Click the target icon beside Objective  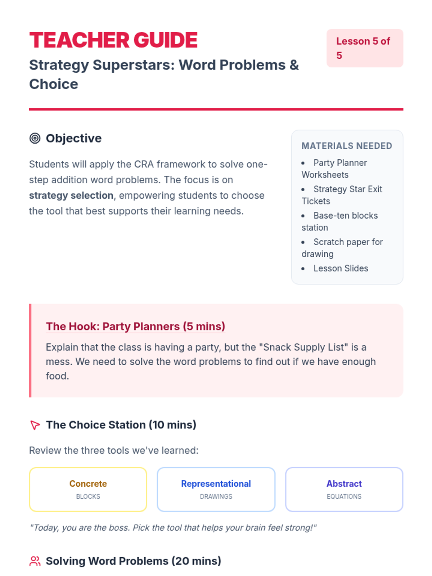(35, 138)
